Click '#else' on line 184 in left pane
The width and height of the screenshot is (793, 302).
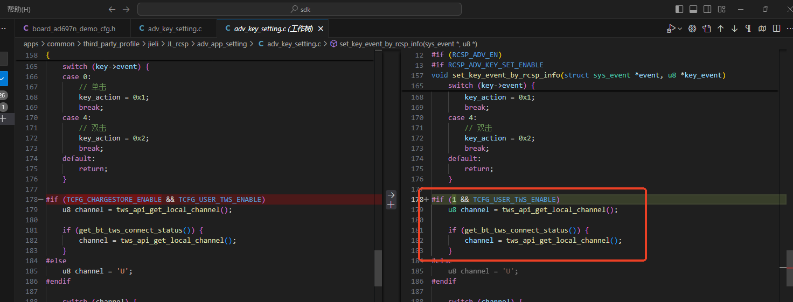point(56,261)
